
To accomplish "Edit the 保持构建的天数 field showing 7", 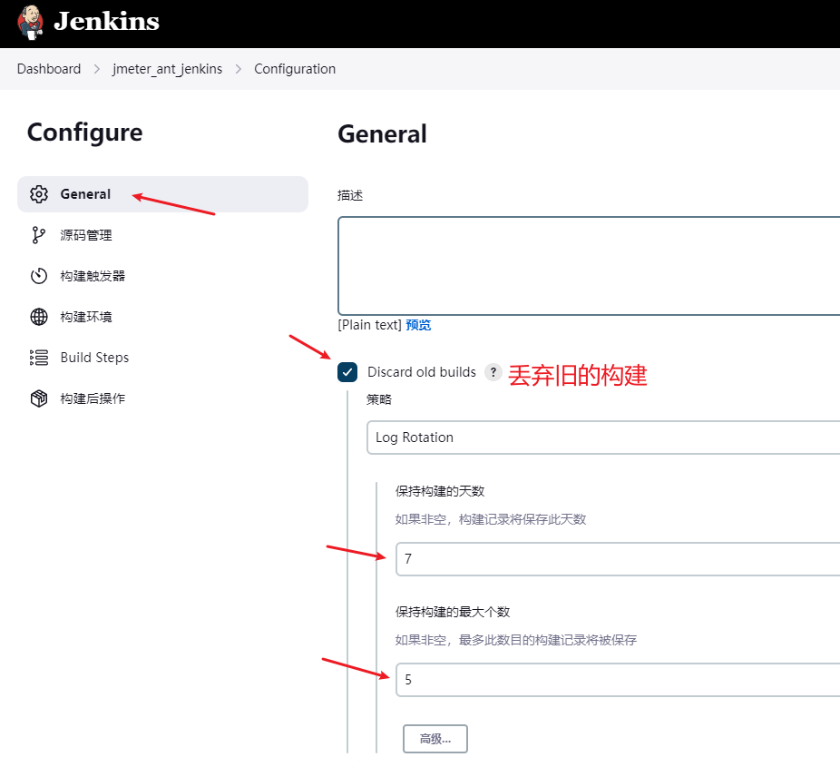I will pyautogui.click(x=618, y=559).
